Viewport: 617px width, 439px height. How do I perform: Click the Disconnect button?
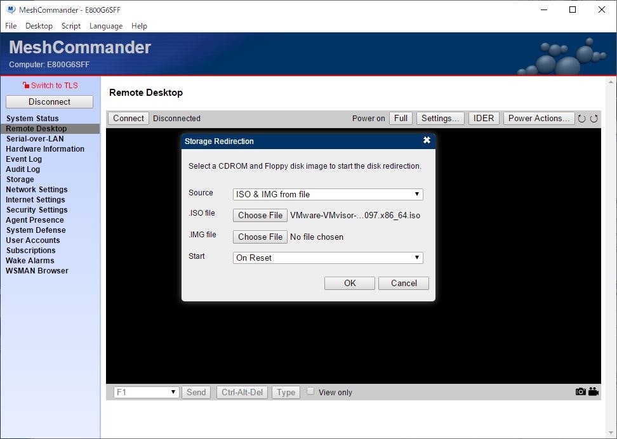pos(50,102)
